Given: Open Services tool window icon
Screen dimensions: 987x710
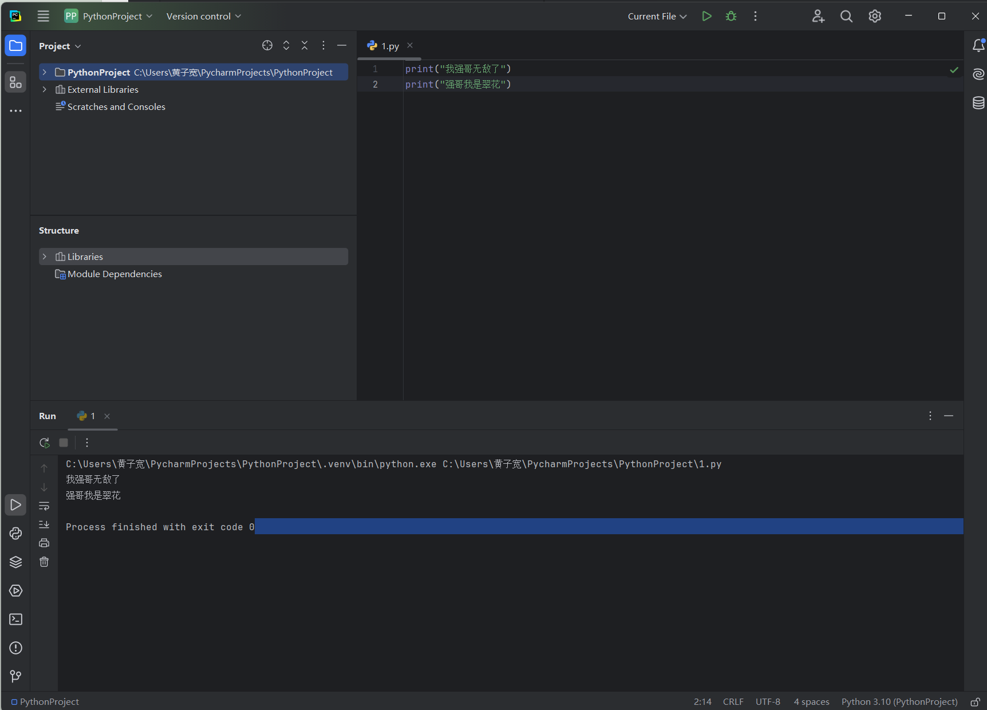Looking at the screenshot, I should [15, 591].
